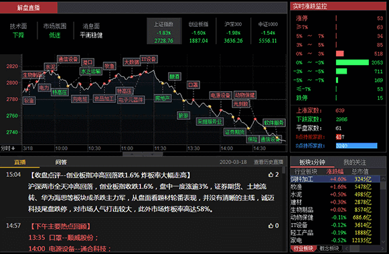Click the panel resize handle below chart
This screenshot has height=254, width=389.
(x=143, y=154)
